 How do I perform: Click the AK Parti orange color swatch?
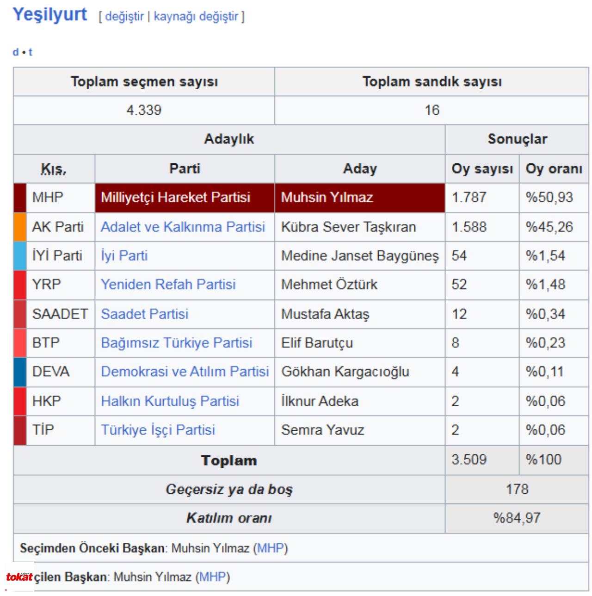(20, 227)
